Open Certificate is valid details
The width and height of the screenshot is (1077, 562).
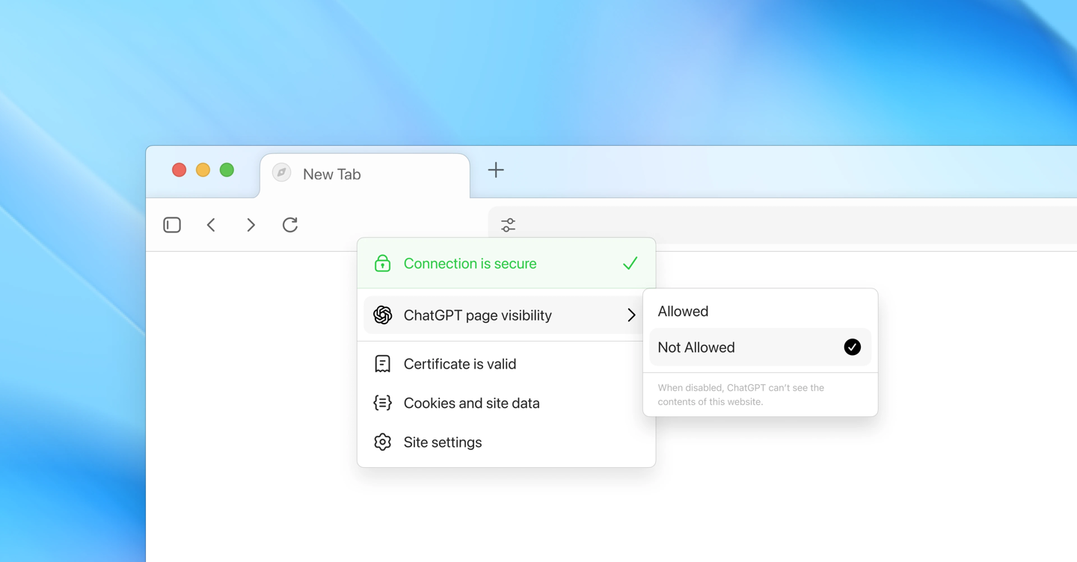[460, 364]
